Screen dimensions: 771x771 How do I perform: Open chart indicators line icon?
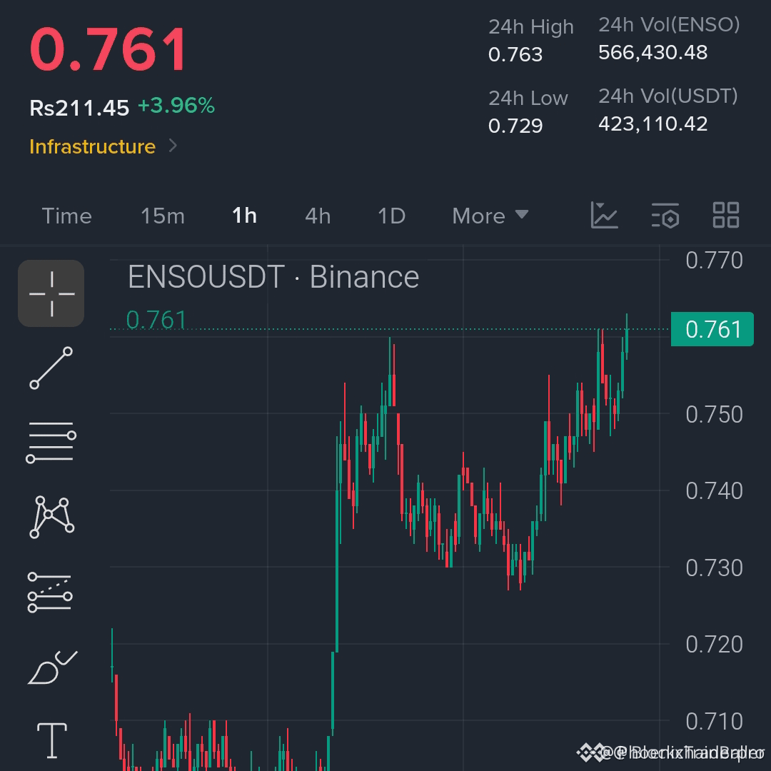tap(604, 216)
